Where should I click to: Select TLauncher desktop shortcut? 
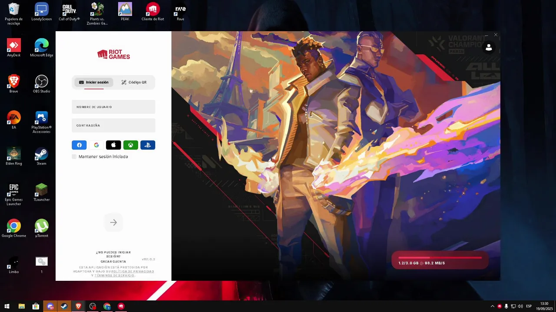42,192
